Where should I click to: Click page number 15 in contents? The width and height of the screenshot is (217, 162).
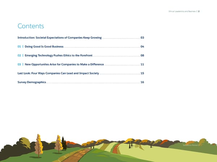point(142,73)
